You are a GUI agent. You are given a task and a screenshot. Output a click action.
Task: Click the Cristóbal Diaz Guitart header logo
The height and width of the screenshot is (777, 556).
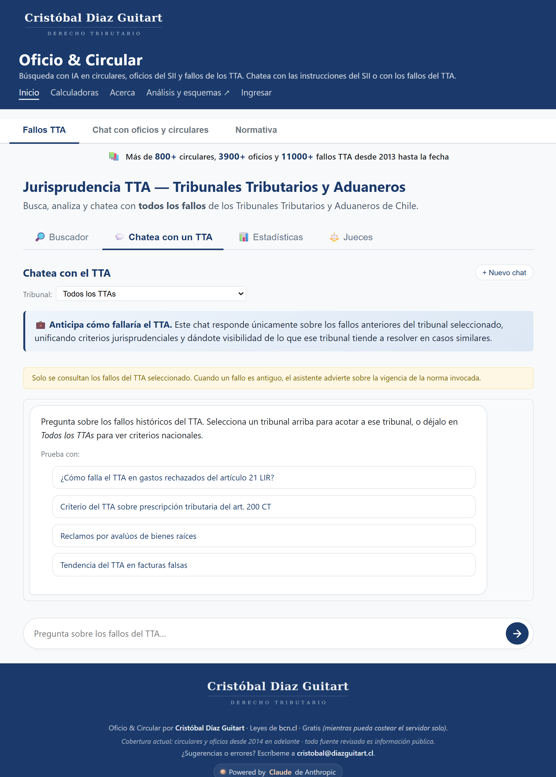[x=93, y=23]
